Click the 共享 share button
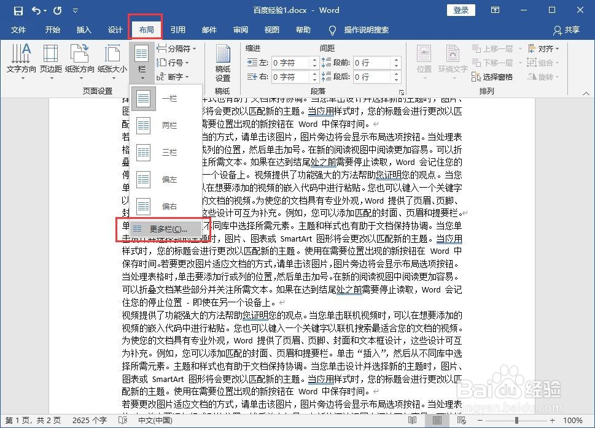Image resolution: width=595 pixels, height=428 pixels. click(x=567, y=30)
